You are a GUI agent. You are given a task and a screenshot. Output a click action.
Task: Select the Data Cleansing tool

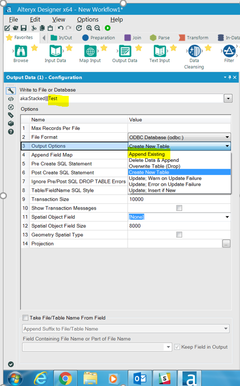coord(194,57)
